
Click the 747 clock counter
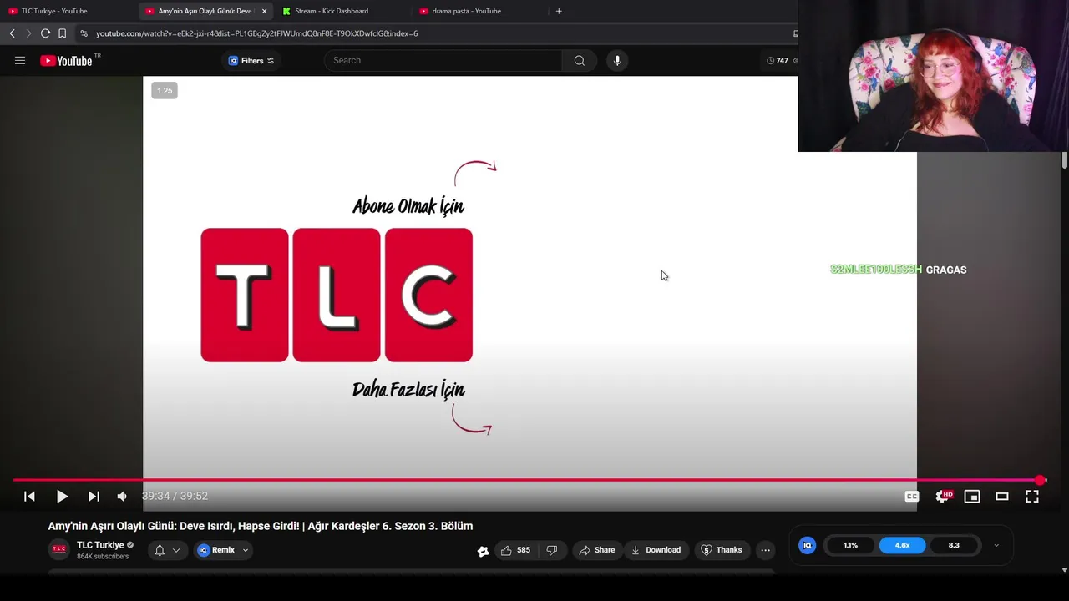[778, 60]
